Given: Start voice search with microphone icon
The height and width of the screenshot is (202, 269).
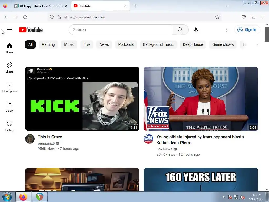Looking at the screenshot, I should (196, 30).
